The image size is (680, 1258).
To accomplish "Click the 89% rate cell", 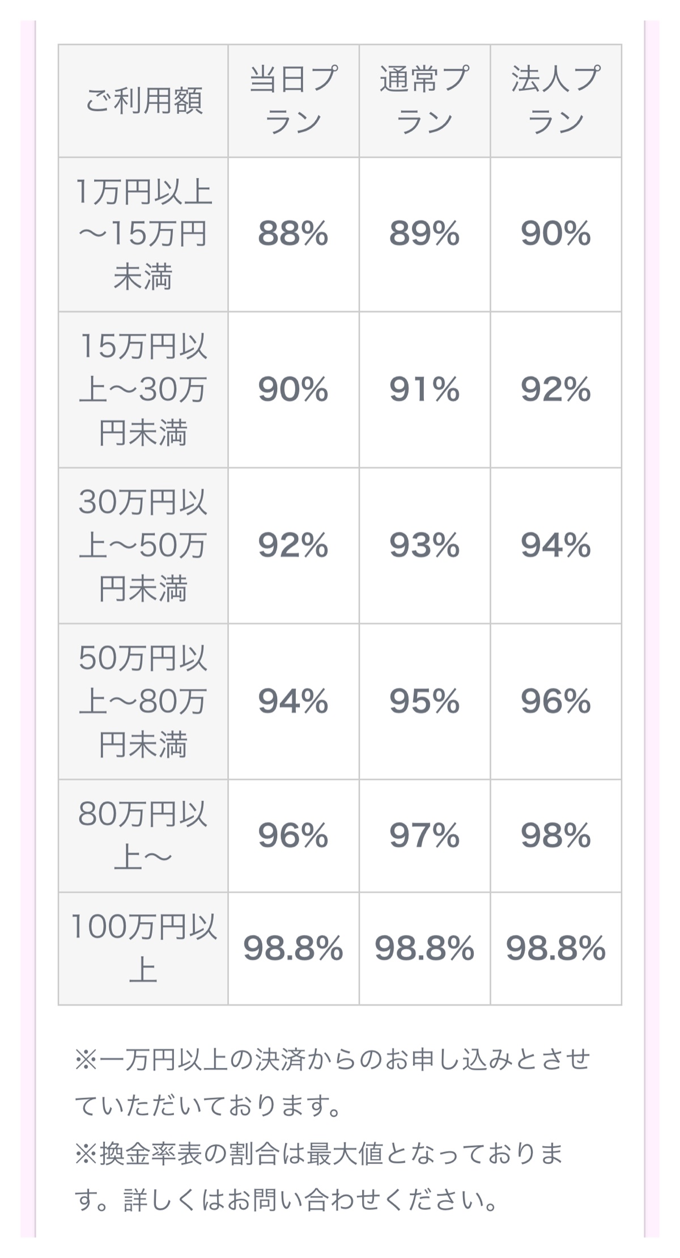I will [424, 234].
